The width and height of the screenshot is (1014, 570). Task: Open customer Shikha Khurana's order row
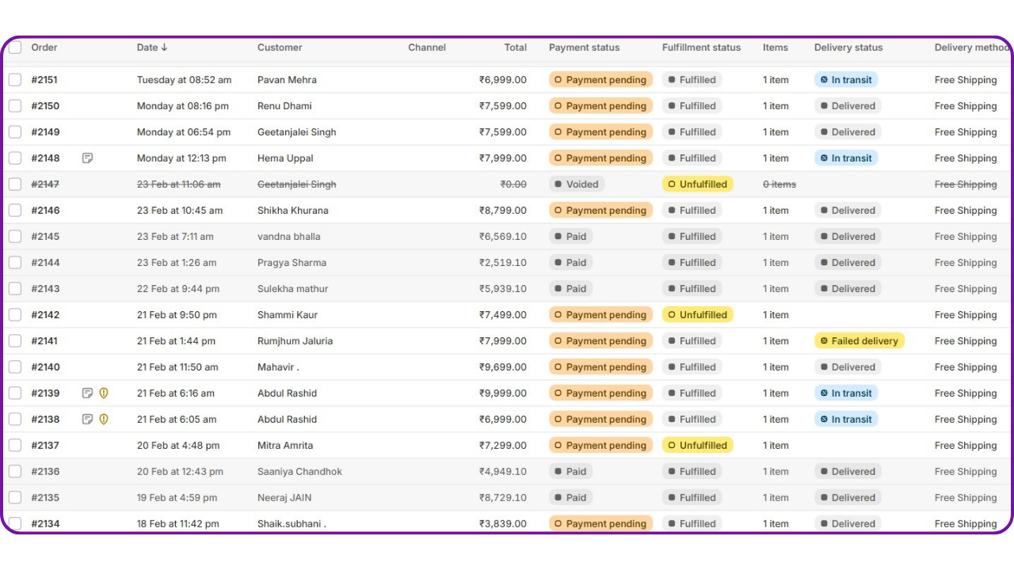coord(292,211)
